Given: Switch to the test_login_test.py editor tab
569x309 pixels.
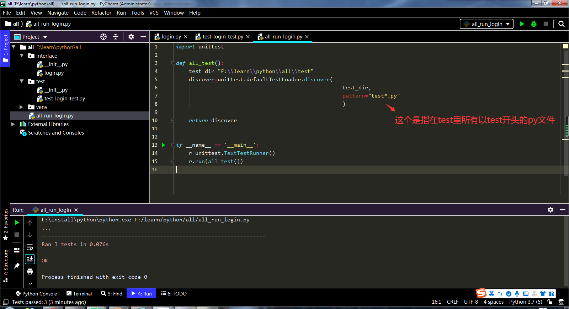Looking at the screenshot, I should tap(223, 37).
